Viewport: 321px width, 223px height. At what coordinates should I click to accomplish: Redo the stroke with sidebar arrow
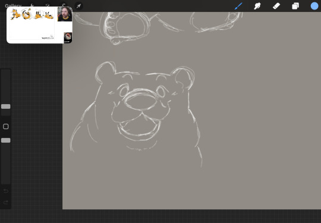6,202
